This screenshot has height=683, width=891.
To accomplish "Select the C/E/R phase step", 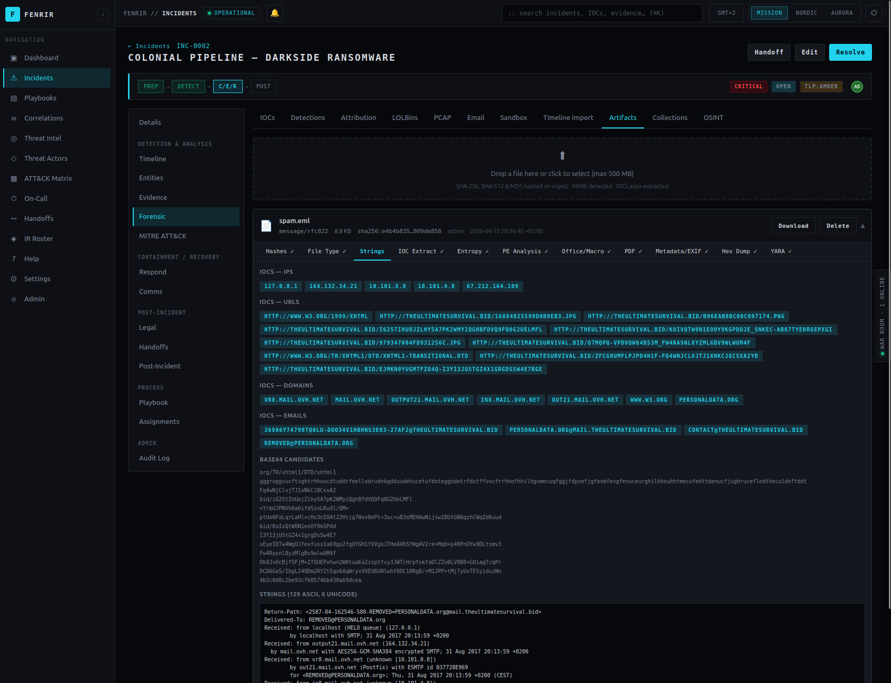I will coord(228,87).
